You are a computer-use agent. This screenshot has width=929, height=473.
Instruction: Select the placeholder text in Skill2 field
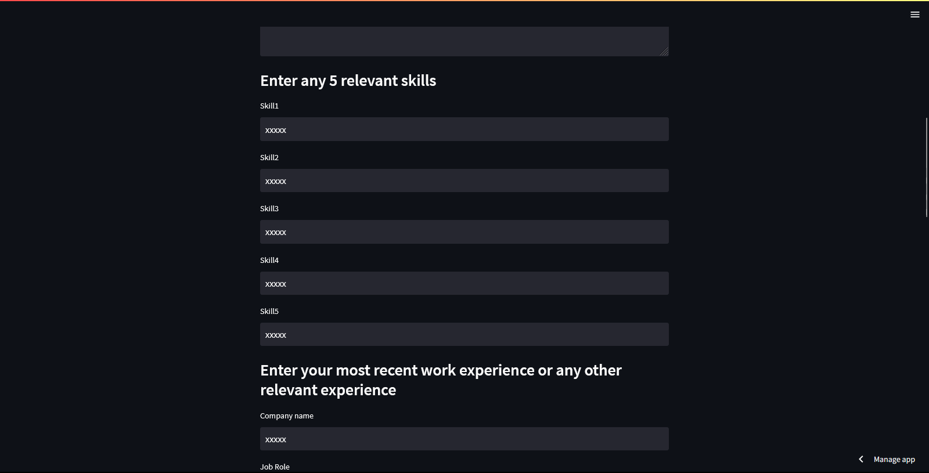pyautogui.click(x=276, y=180)
